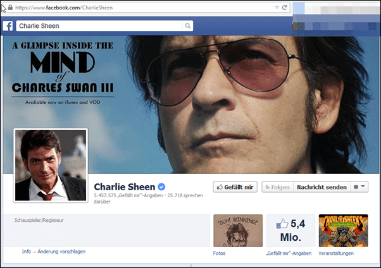Click the Charlie Sheen page name
Screen dimensions: 381x268
[x=125, y=186]
